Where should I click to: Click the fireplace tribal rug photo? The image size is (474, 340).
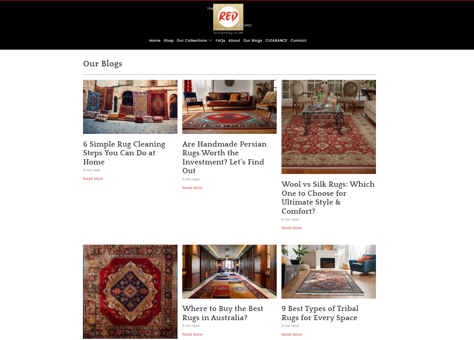329,272
